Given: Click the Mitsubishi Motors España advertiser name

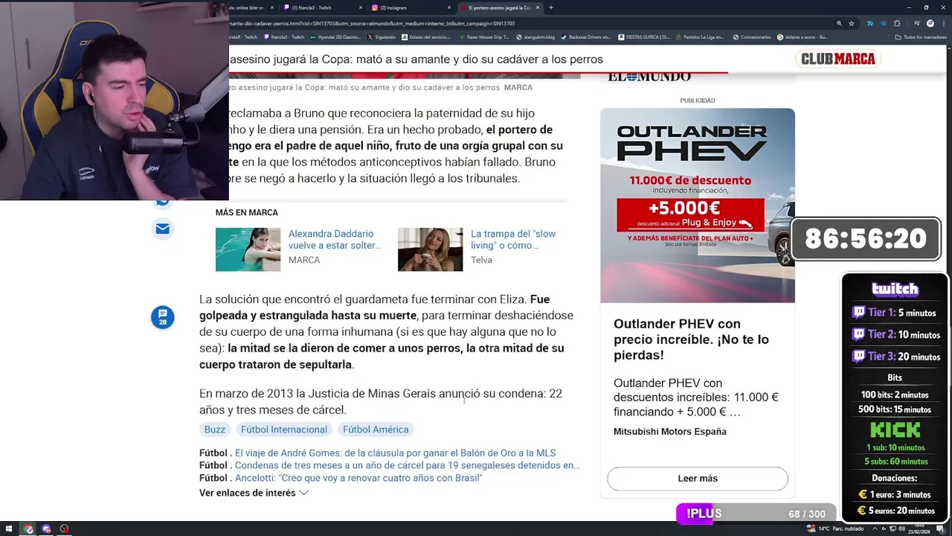Looking at the screenshot, I should [x=670, y=432].
